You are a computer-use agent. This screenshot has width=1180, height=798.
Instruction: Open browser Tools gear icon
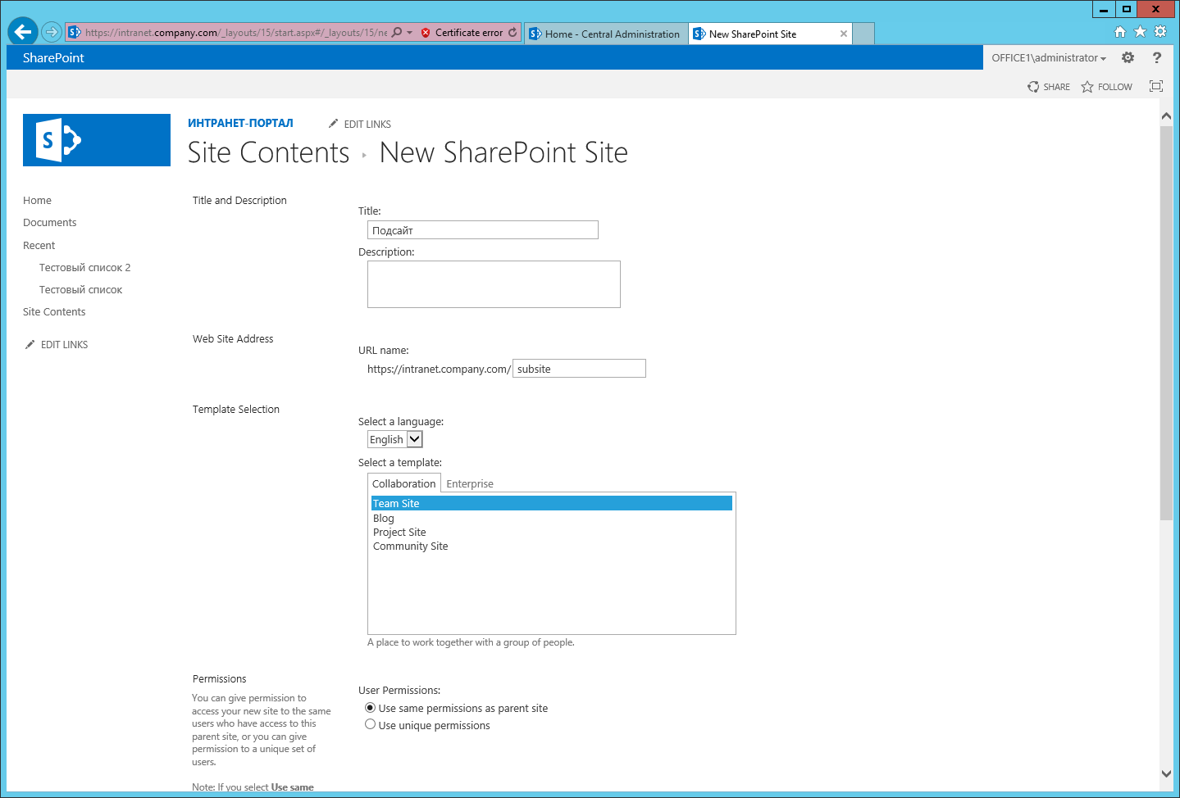(1160, 32)
